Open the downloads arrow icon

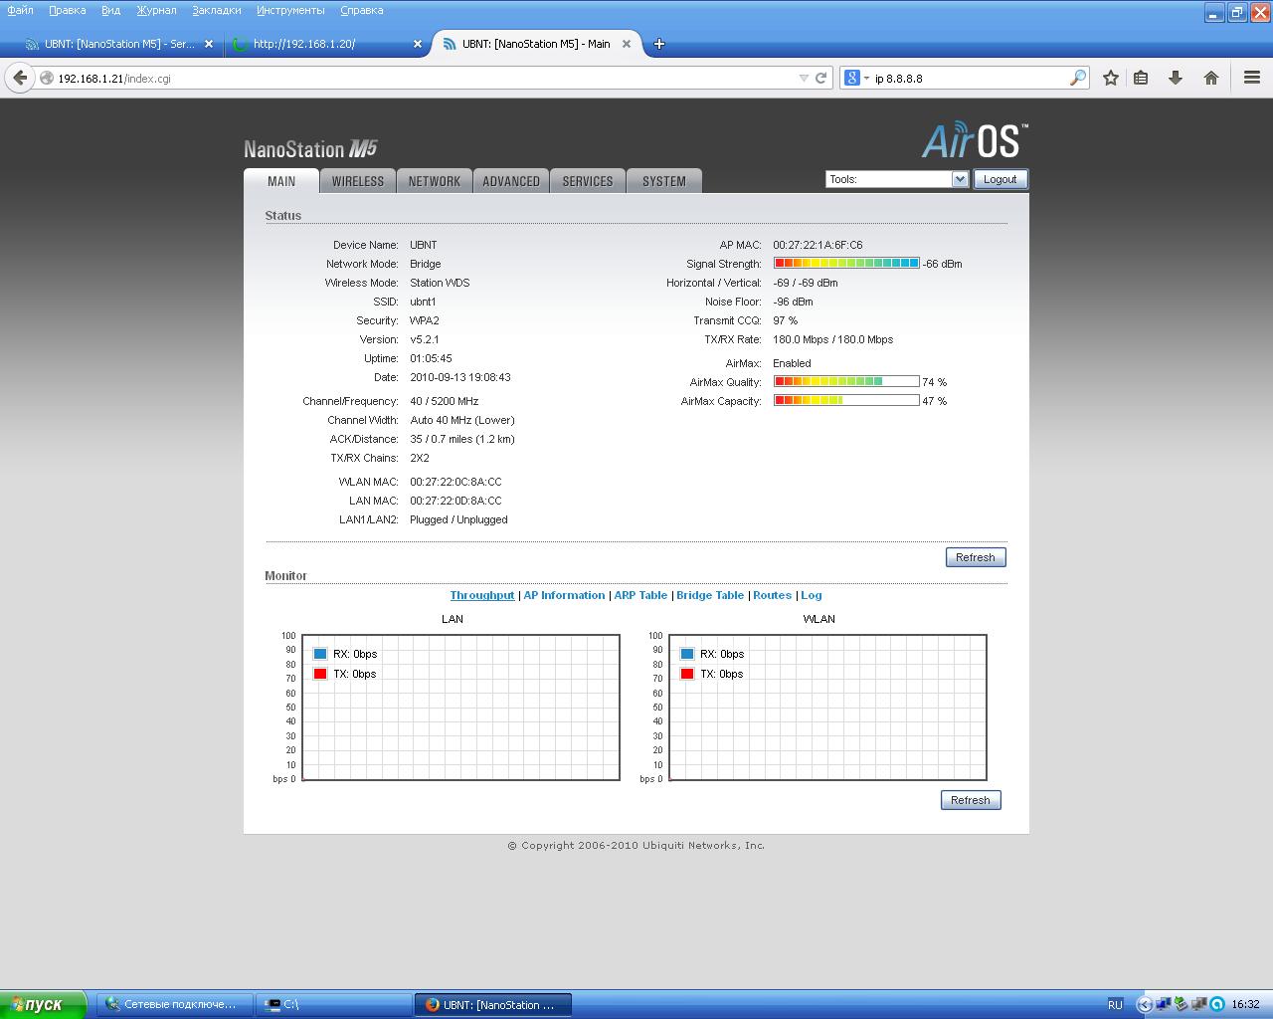point(1175,78)
